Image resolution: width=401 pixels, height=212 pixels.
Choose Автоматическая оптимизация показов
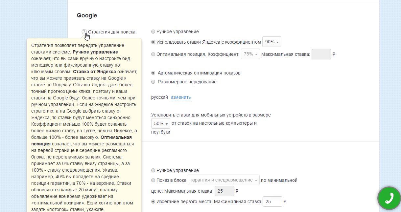(x=153, y=73)
